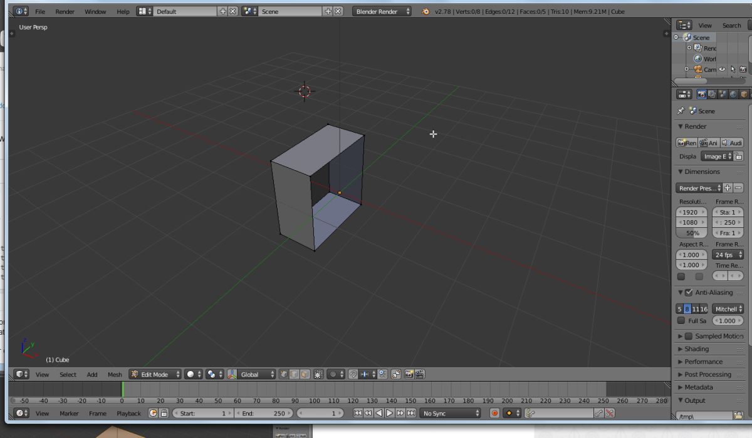Open the 24 fps frame rate dropdown
This screenshot has height=438, width=752.
click(x=728, y=255)
